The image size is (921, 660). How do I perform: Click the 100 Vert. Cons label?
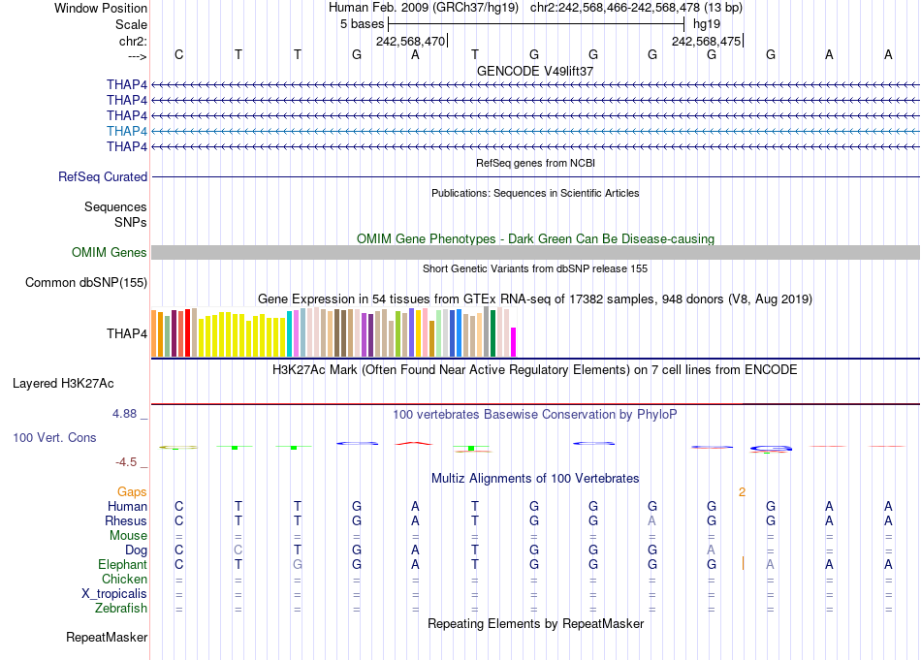(x=54, y=437)
